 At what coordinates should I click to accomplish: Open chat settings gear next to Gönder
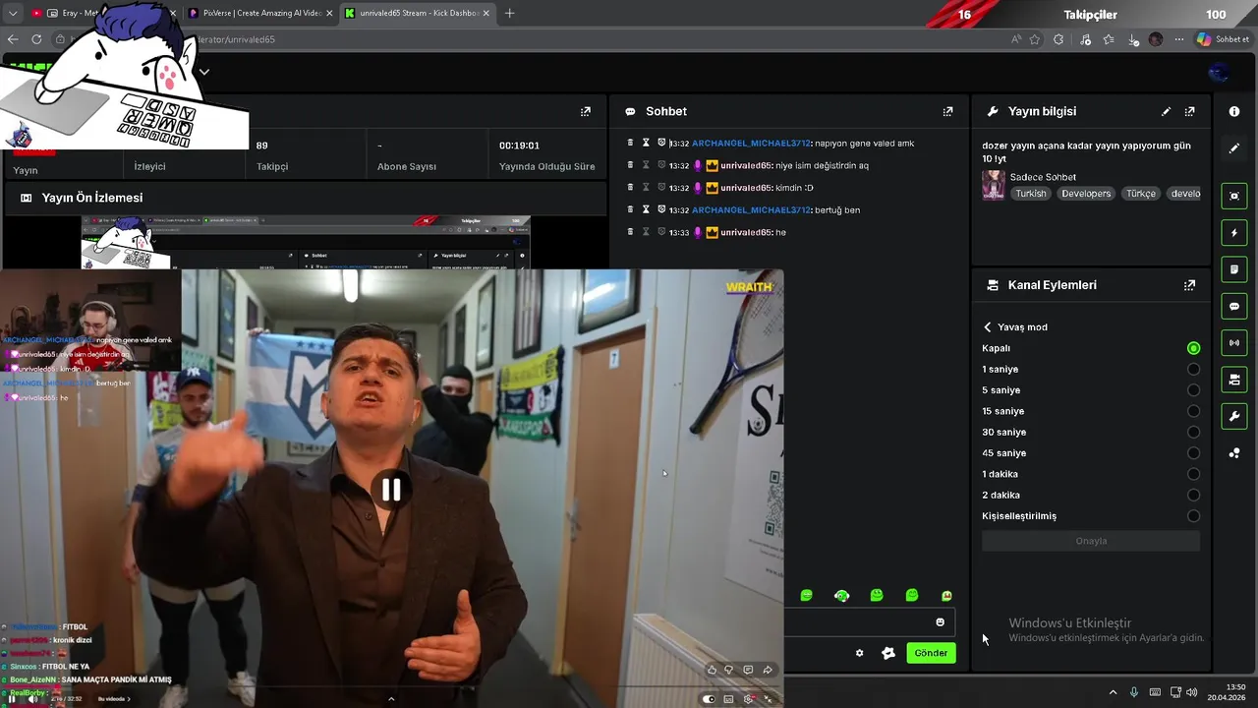pos(859,653)
